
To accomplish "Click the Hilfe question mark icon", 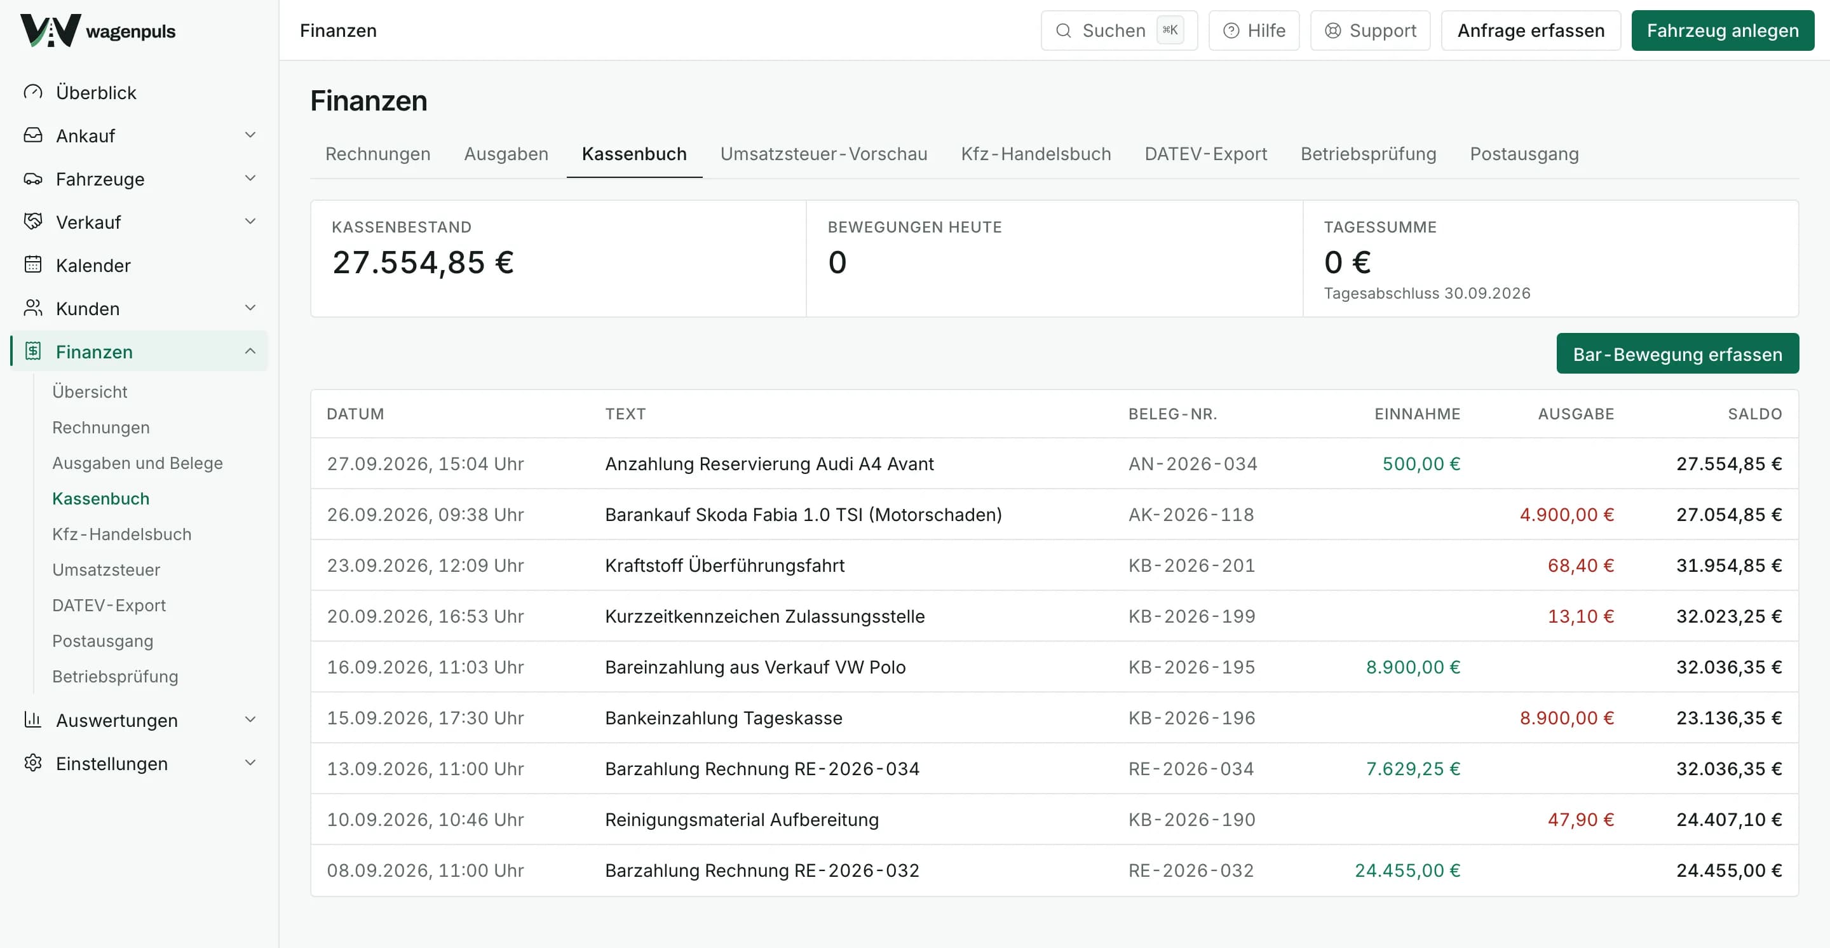I will click(1231, 30).
